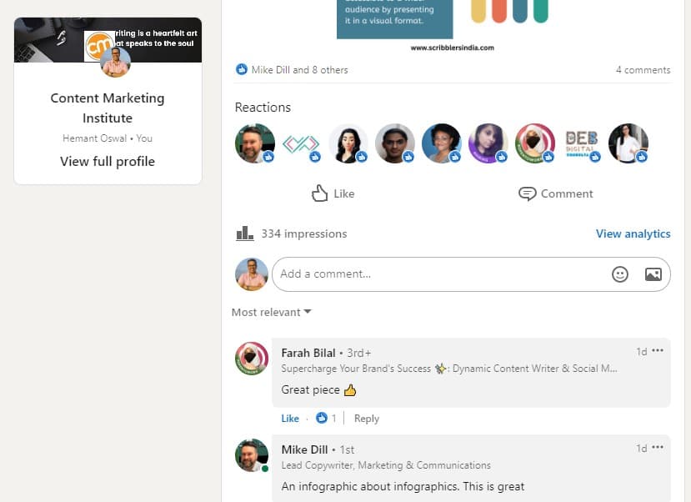The width and height of the screenshot is (691, 502).
Task: Open purple-background woman avatar in Reactions
Action: pyautogui.click(x=488, y=143)
